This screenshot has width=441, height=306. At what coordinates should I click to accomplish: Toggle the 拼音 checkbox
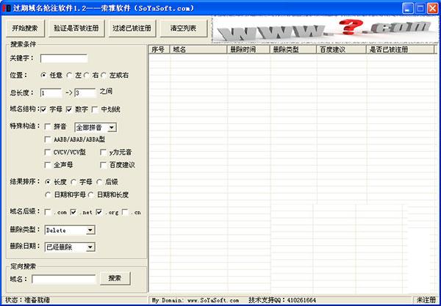coord(48,126)
